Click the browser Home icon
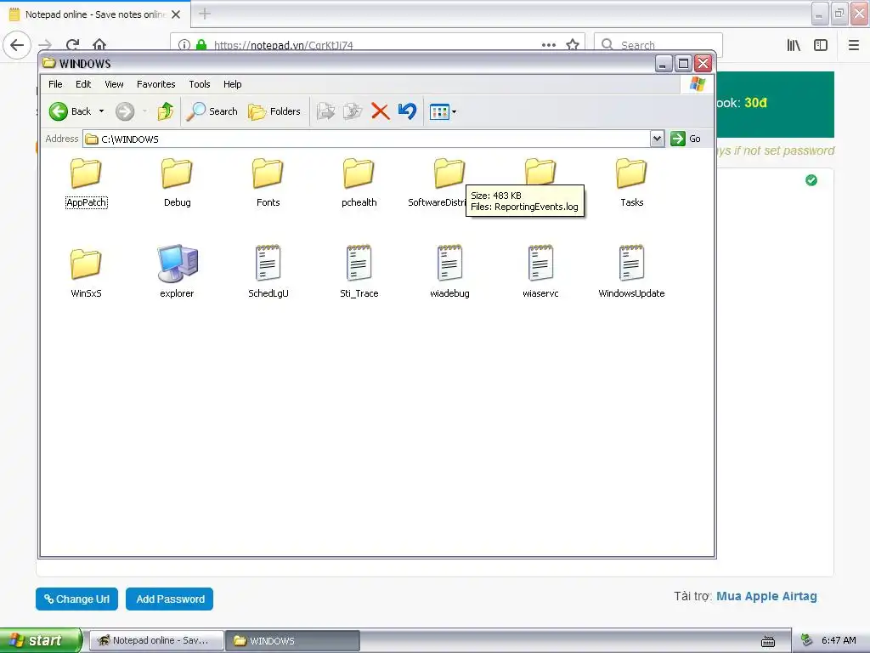 99,44
